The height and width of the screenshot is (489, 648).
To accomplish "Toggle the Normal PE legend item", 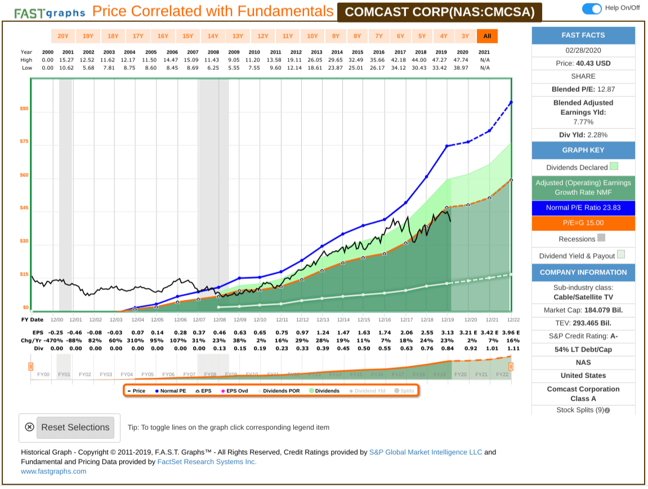I will (x=171, y=391).
